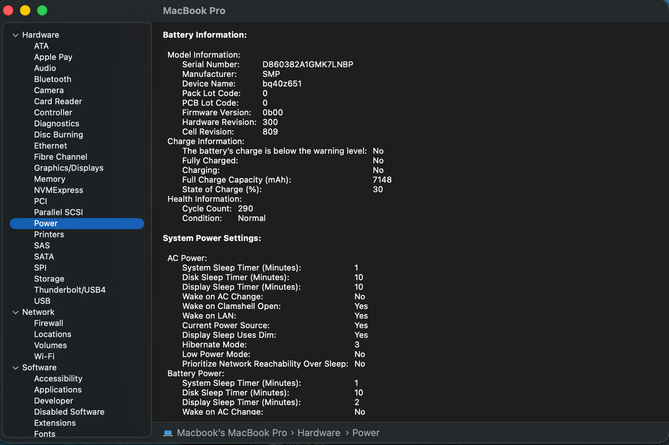Open Disc Burning information

(58, 135)
